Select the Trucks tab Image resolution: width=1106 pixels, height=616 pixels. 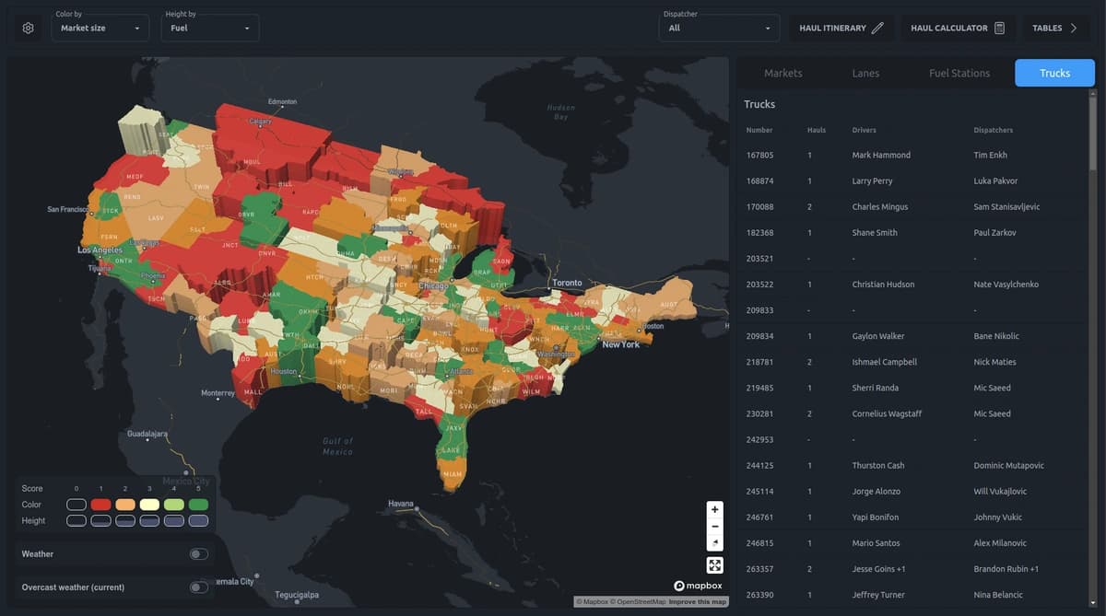[1054, 73]
